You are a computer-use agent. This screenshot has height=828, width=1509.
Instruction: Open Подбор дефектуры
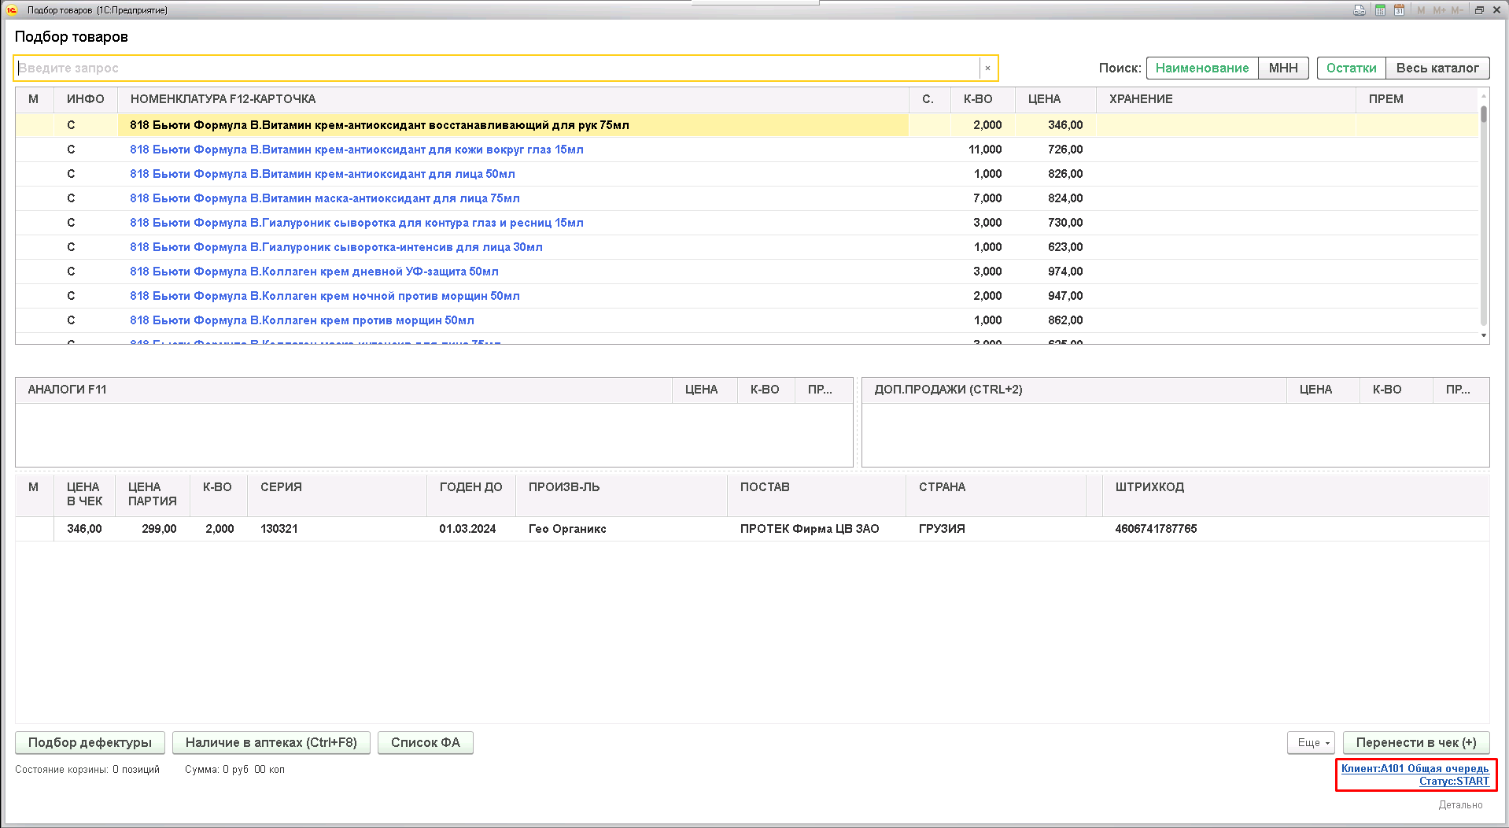coord(90,743)
